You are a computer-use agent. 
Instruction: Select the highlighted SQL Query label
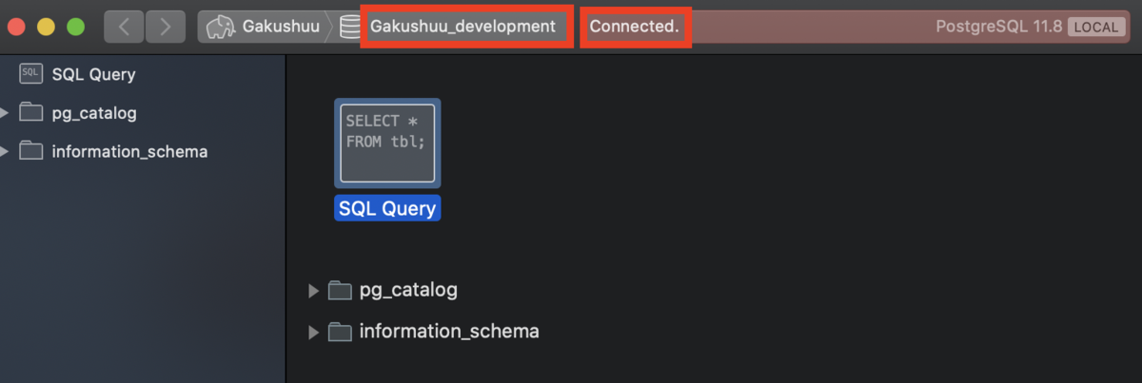[387, 208]
